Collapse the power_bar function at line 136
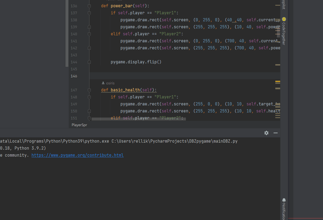This screenshot has height=220, width=323. tap(89, 6)
